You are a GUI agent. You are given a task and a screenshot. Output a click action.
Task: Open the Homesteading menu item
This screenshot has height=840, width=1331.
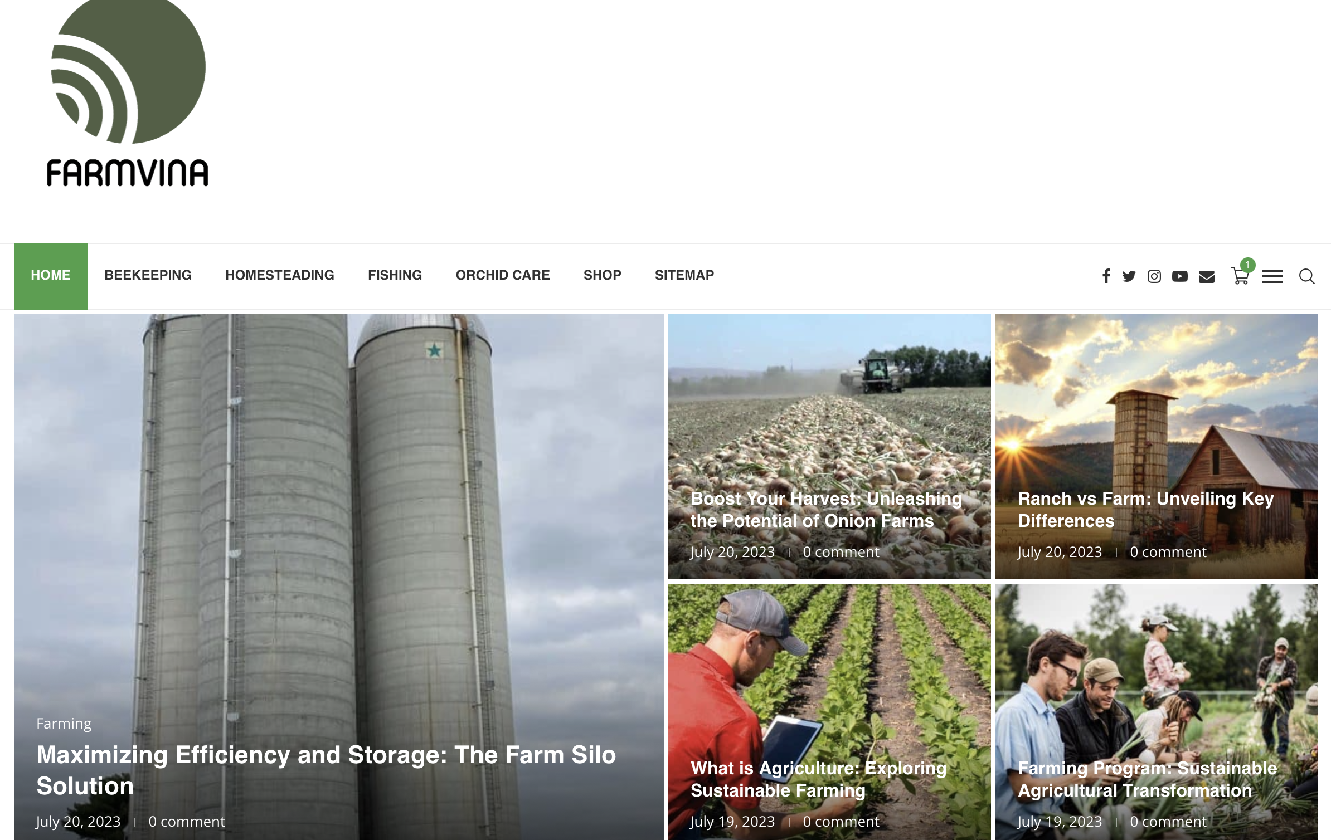pos(280,275)
